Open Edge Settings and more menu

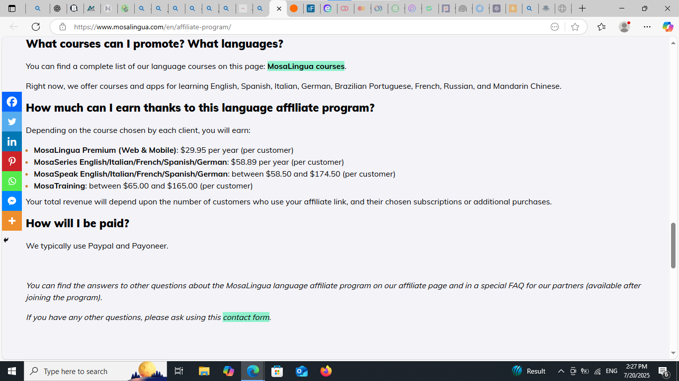coord(647,27)
